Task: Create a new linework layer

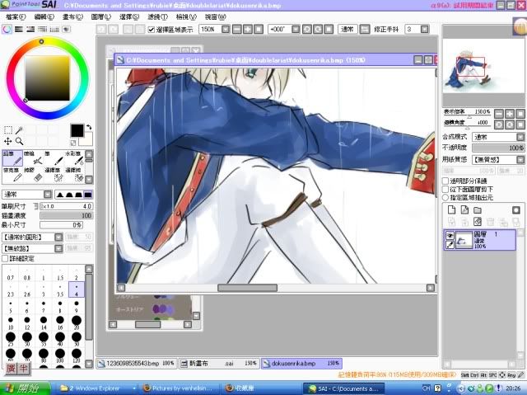Action: coord(464,210)
